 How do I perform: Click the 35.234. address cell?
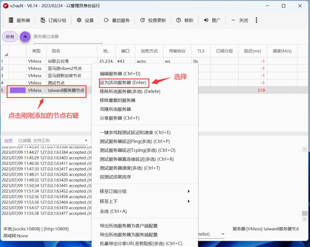point(106,61)
